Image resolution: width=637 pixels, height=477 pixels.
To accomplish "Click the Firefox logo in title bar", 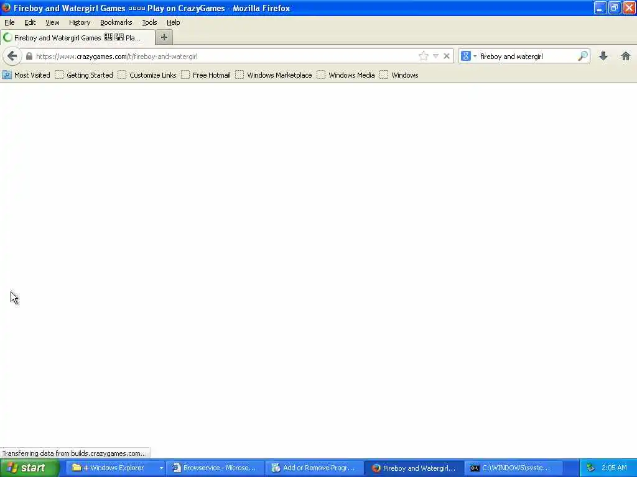I will pos(6,7).
